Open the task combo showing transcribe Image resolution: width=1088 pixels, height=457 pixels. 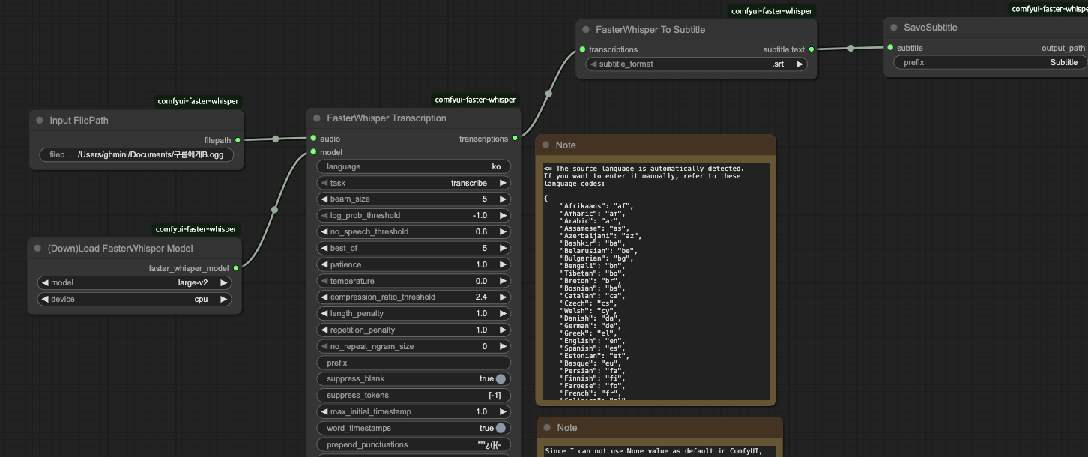[x=414, y=183]
